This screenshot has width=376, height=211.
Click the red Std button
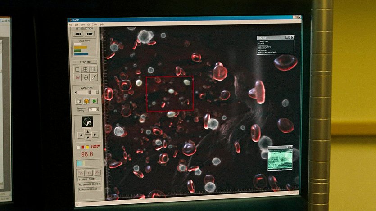click(77, 77)
